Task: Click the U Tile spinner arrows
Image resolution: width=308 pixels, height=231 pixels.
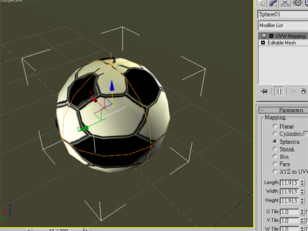Action: click(302, 212)
